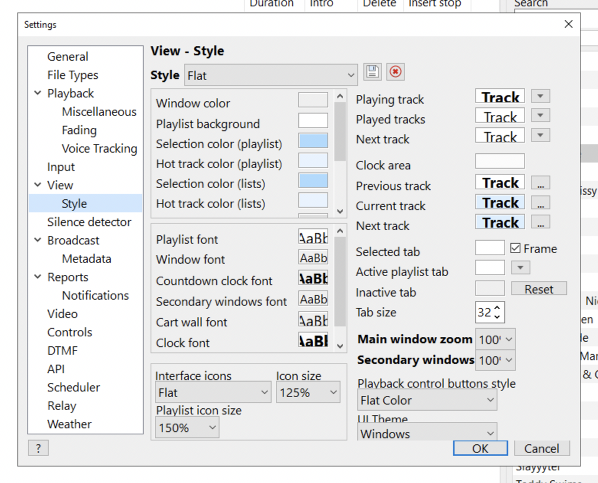Click the Playlist font sample

point(313,237)
